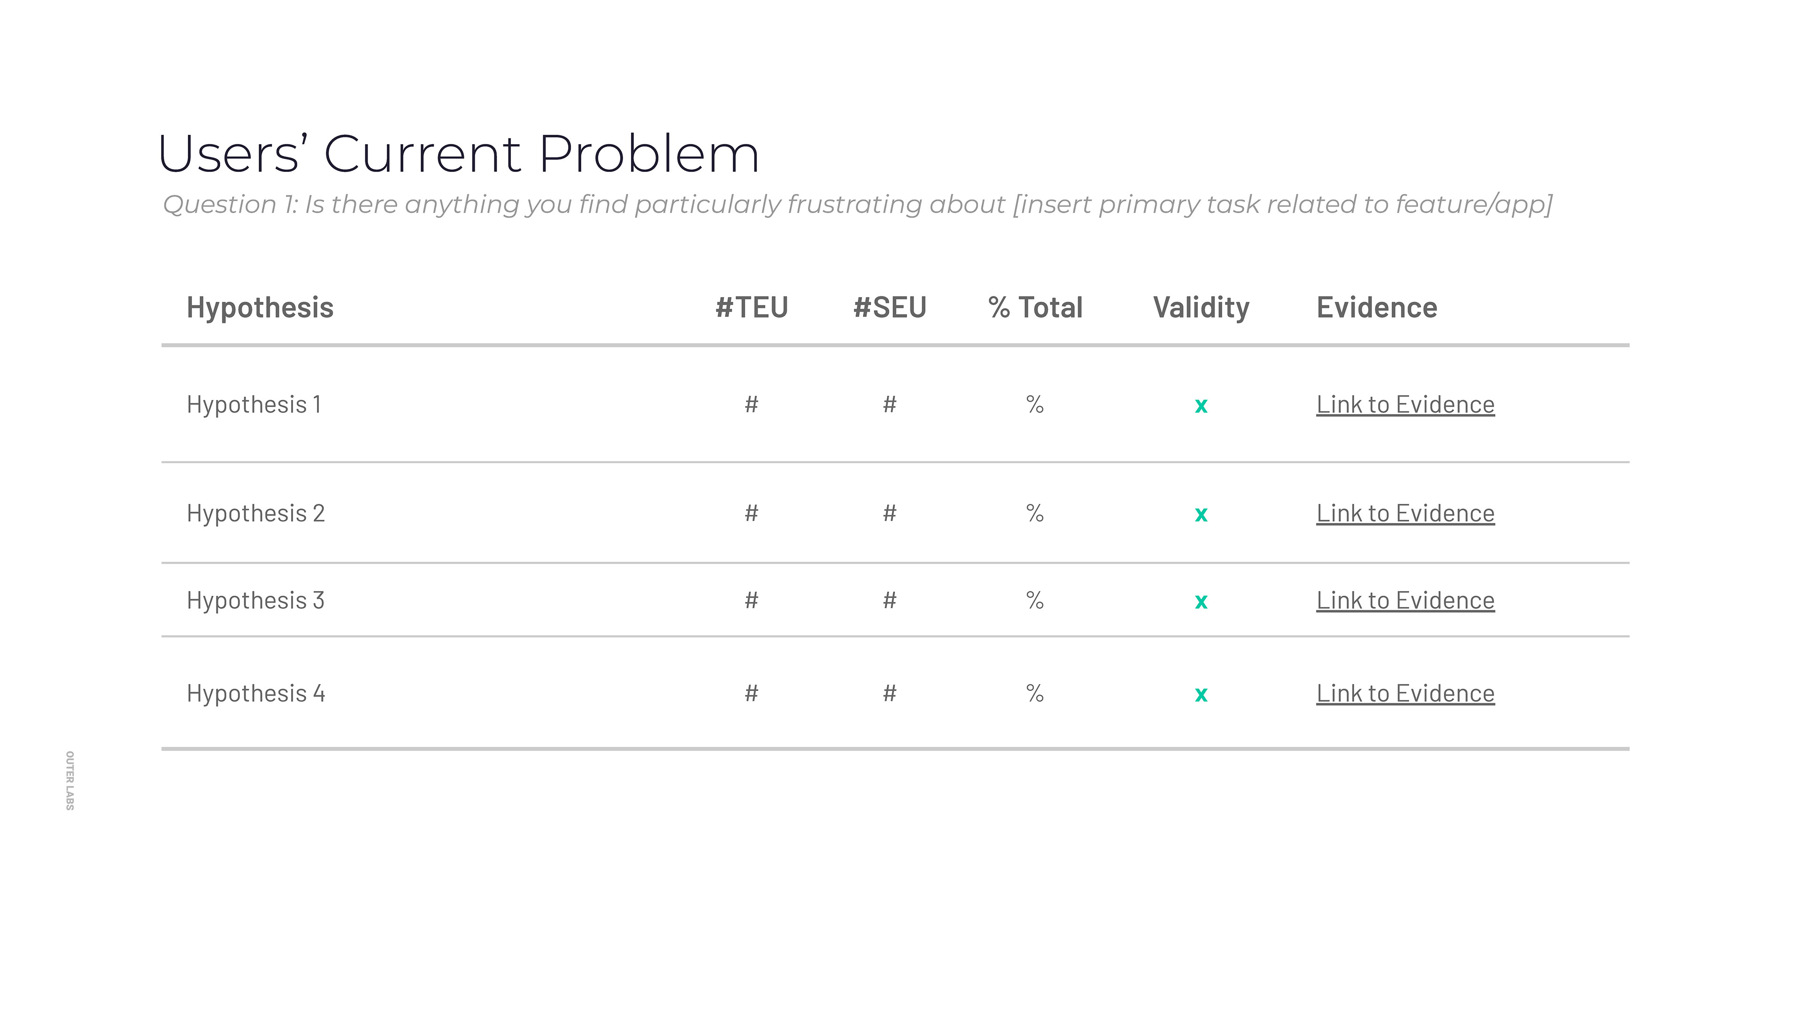The image size is (1803, 1014).
Task: Click the Users' Current Problem title
Action: (x=458, y=154)
